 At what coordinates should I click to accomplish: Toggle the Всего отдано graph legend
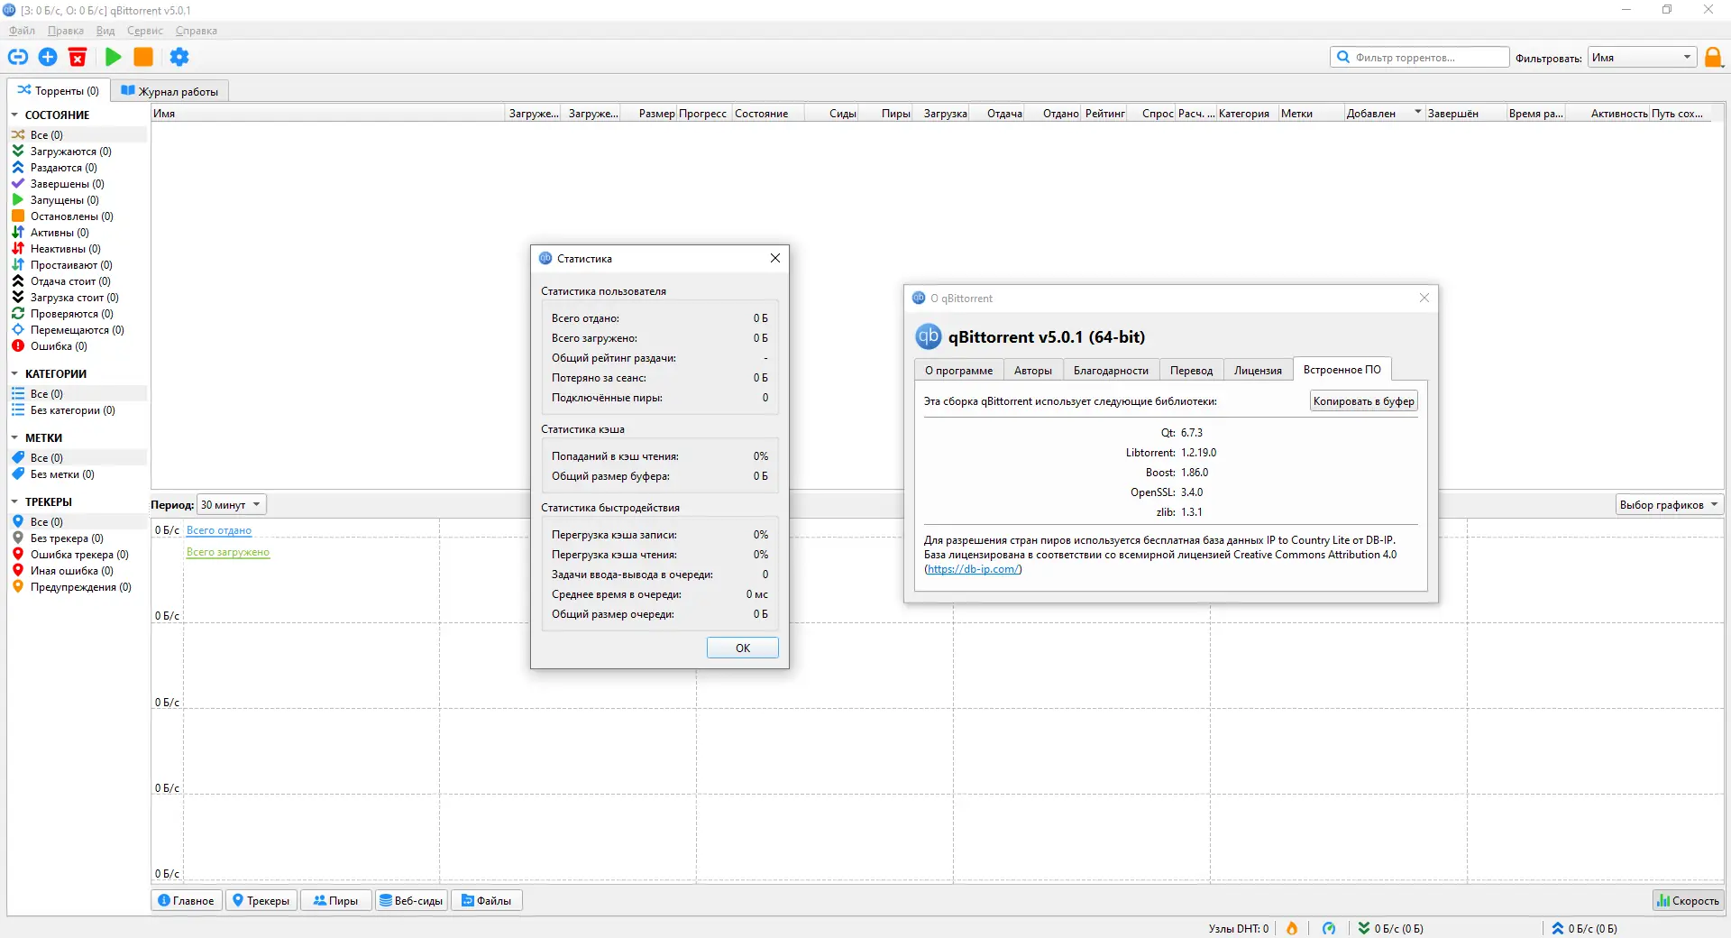(x=219, y=530)
